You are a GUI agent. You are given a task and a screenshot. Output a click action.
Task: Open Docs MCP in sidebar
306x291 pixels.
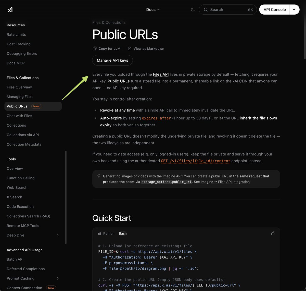[x=16, y=63]
